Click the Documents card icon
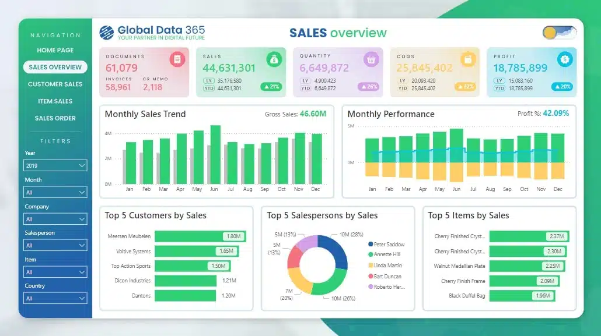 point(177,59)
